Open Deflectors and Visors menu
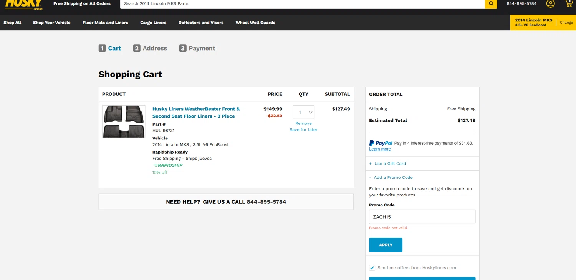This screenshot has width=576, height=280. [201, 23]
